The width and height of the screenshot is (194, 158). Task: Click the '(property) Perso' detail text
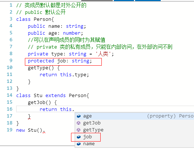[170, 116]
